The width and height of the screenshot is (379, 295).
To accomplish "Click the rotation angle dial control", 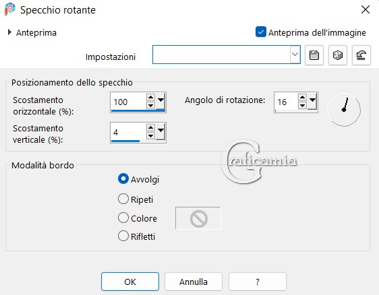I will (x=344, y=110).
